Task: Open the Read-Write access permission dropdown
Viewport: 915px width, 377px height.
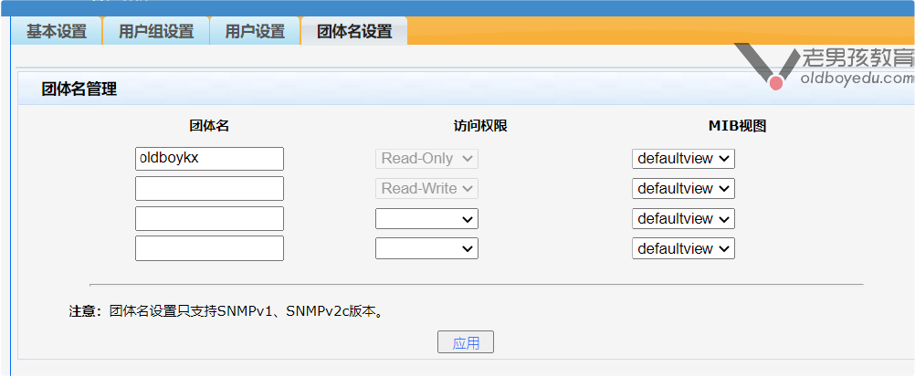Action: click(x=426, y=189)
